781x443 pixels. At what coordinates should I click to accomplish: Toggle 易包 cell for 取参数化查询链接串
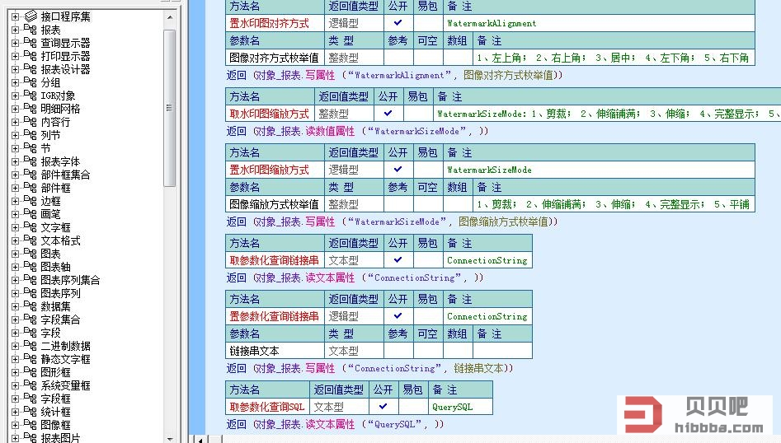[428, 260]
